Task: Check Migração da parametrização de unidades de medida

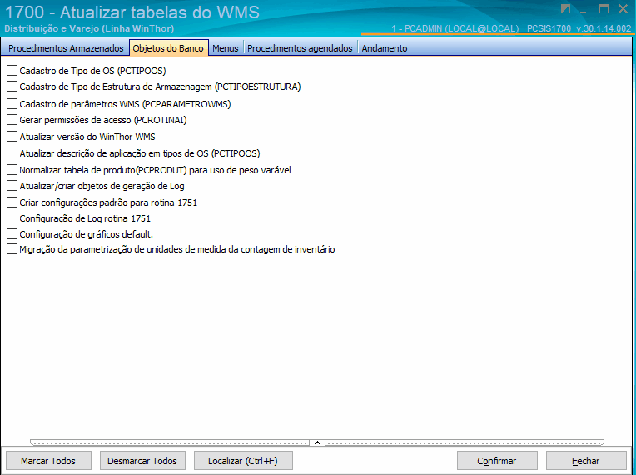Action: point(12,249)
